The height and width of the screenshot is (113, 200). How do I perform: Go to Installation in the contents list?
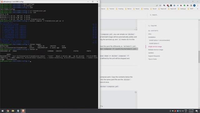tap(152, 37)
